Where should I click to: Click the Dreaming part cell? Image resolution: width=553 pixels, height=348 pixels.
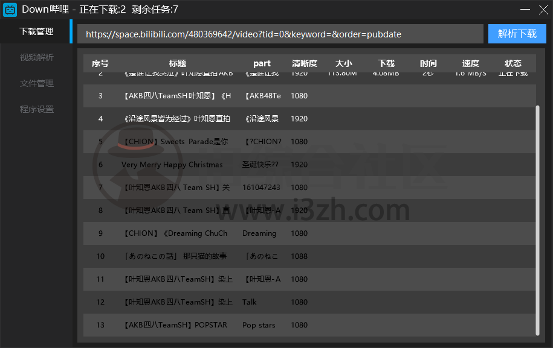pyautogui.click(x=259, y=233)
